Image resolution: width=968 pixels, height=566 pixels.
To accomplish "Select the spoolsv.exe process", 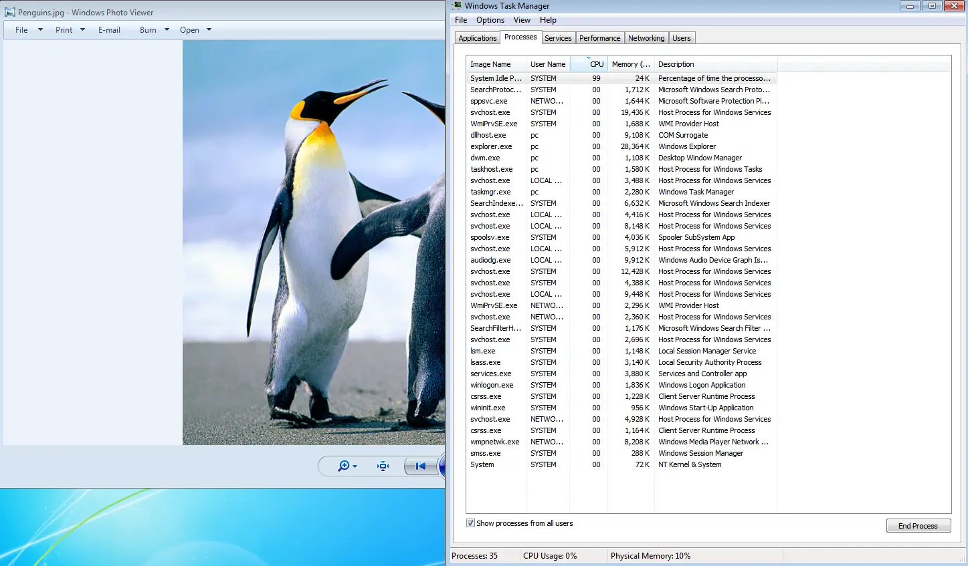I will 621,237.
